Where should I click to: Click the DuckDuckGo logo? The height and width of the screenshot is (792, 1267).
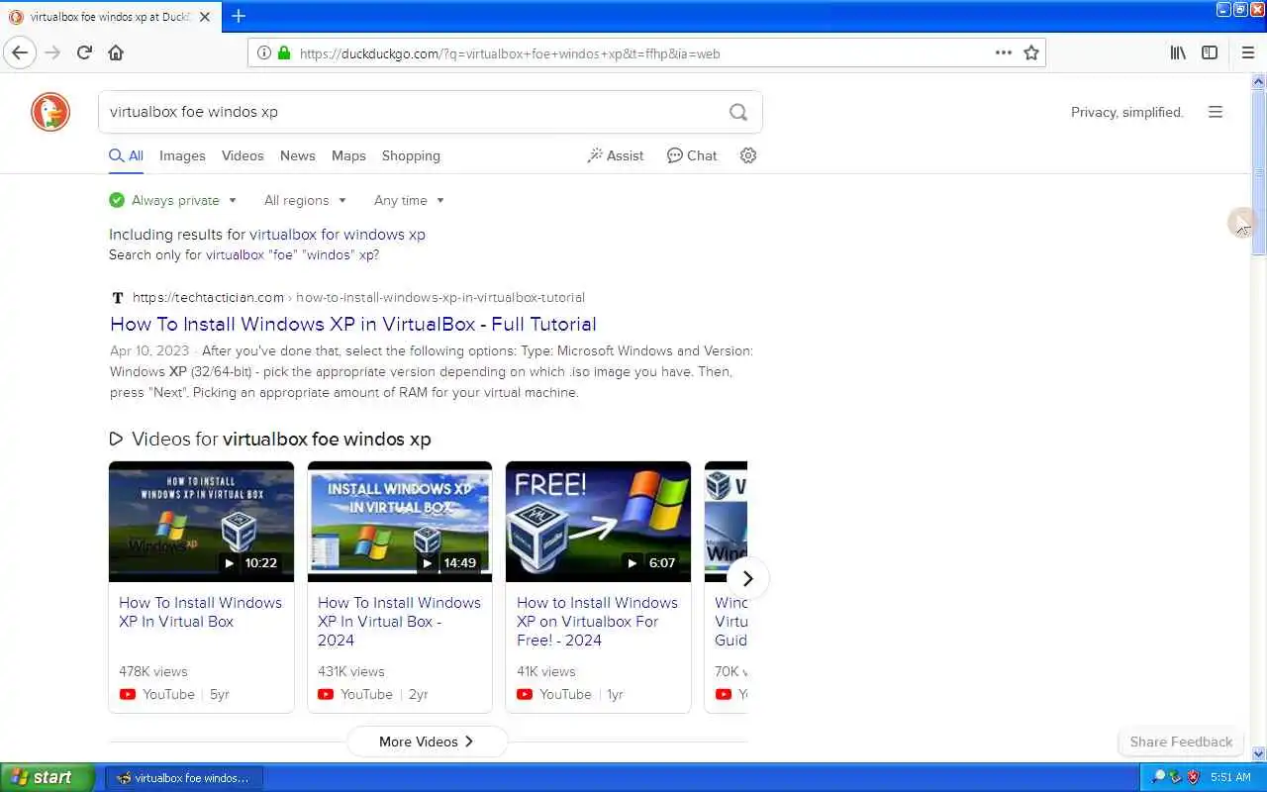[x=50, y=112]
